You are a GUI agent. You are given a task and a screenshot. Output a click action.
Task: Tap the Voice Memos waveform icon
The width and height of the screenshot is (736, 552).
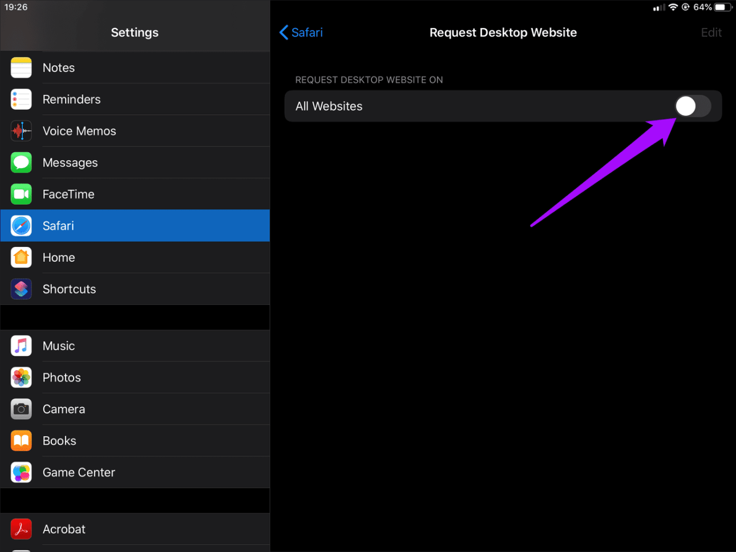(21, 131)
